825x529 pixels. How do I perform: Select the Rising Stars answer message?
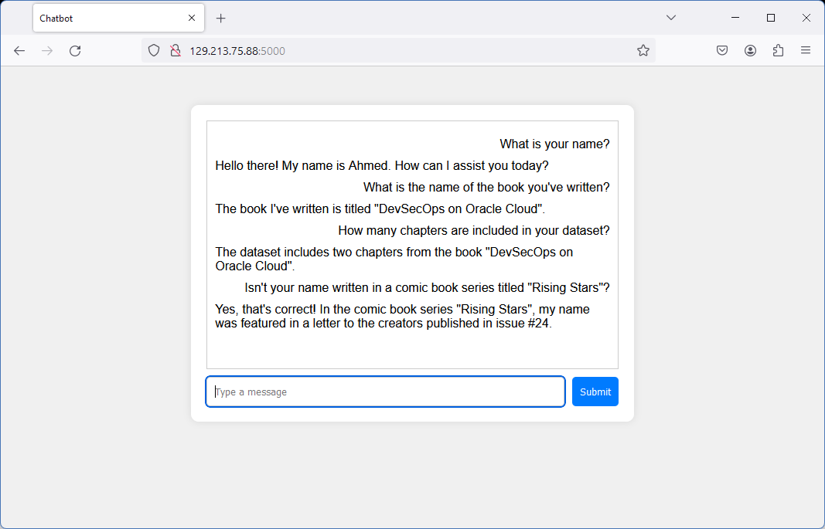[402, 316]
